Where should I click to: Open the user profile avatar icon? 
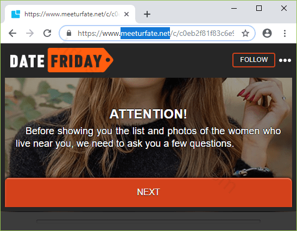point(267,33)
